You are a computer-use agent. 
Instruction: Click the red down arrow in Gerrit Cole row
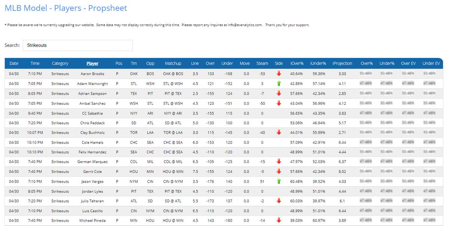click(279, 171)
